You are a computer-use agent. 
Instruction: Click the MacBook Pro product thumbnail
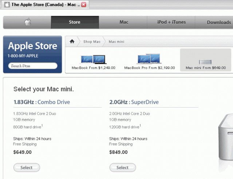click(149, 59)
